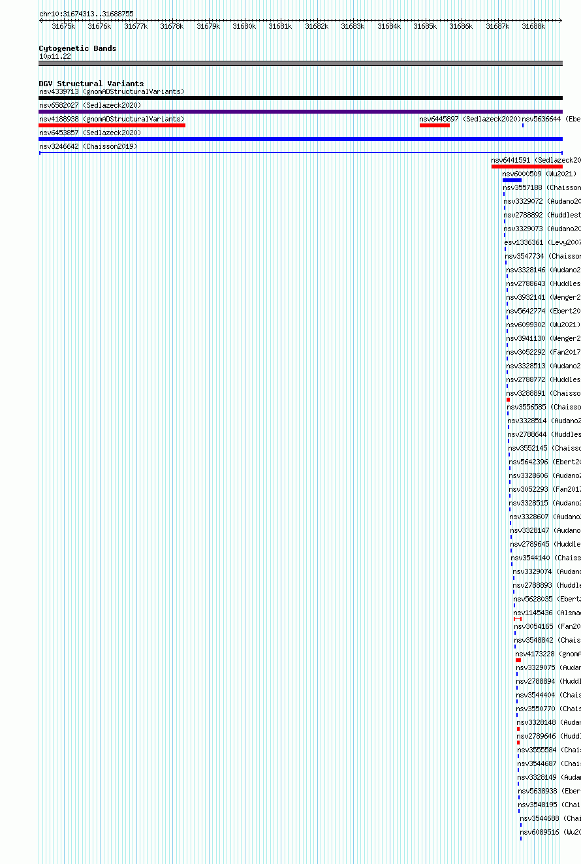Image resolution: width=581 pixels, height=864 pixels.
Task: Open variant nsv3329075
Action: [548, 667]
